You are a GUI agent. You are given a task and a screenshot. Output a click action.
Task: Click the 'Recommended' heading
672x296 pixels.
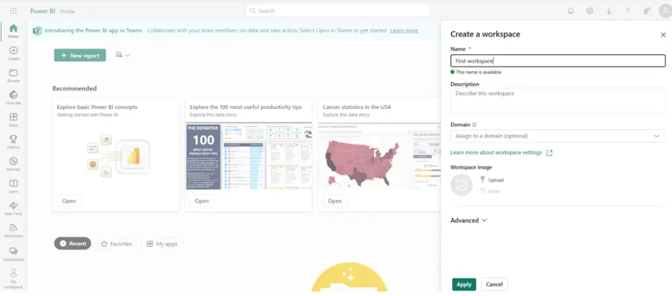point(75,88)
